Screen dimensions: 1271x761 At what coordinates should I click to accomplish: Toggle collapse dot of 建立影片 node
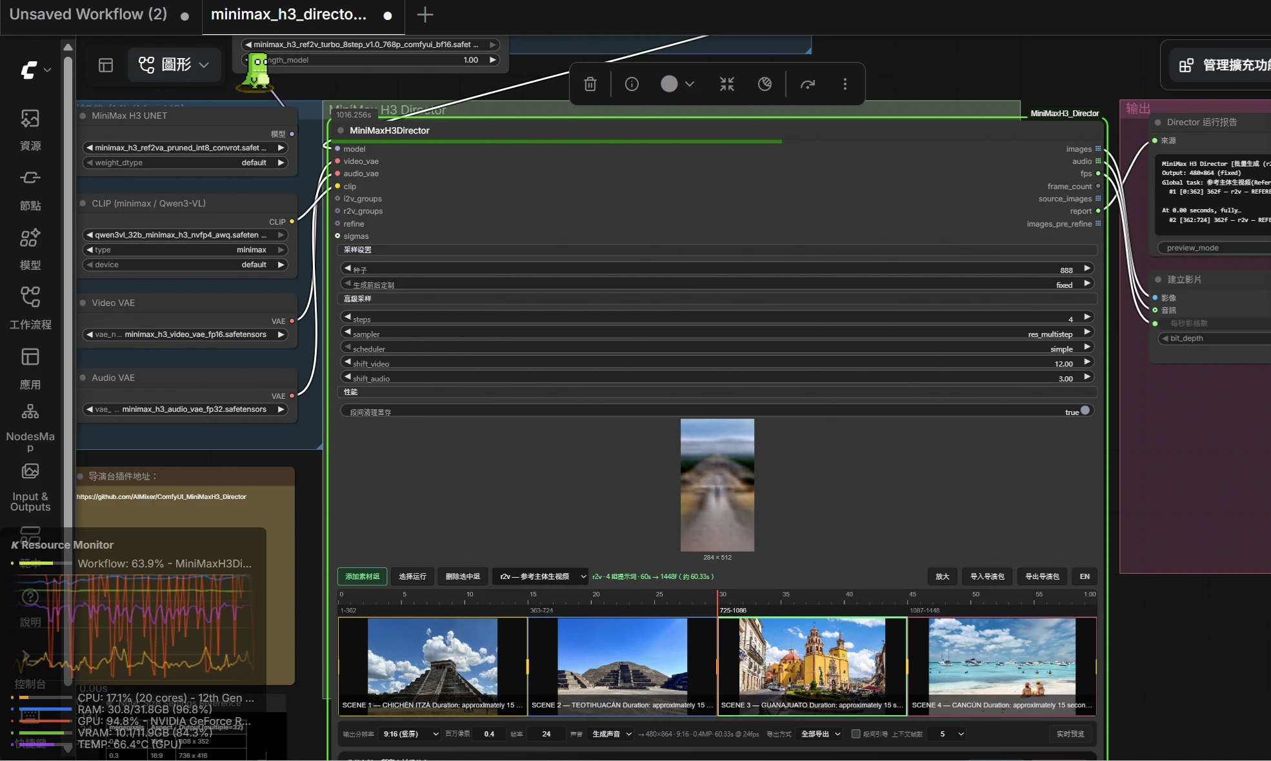1158,279
